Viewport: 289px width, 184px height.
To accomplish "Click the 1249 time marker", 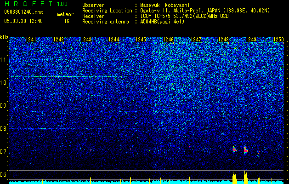I will 251,40.
